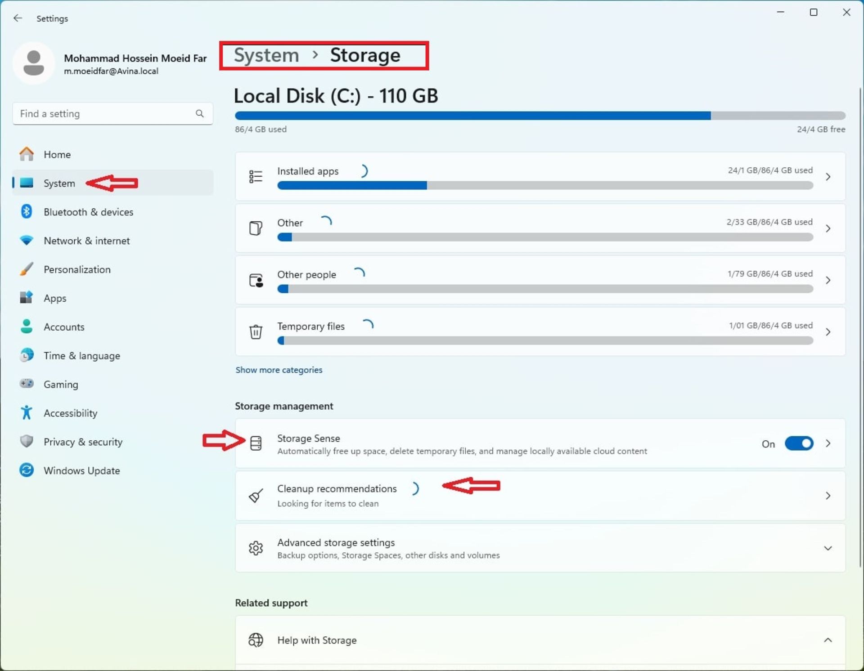Click the Advanced storage settings gear icon
864x671 pixels.
[x=256, y=548]
